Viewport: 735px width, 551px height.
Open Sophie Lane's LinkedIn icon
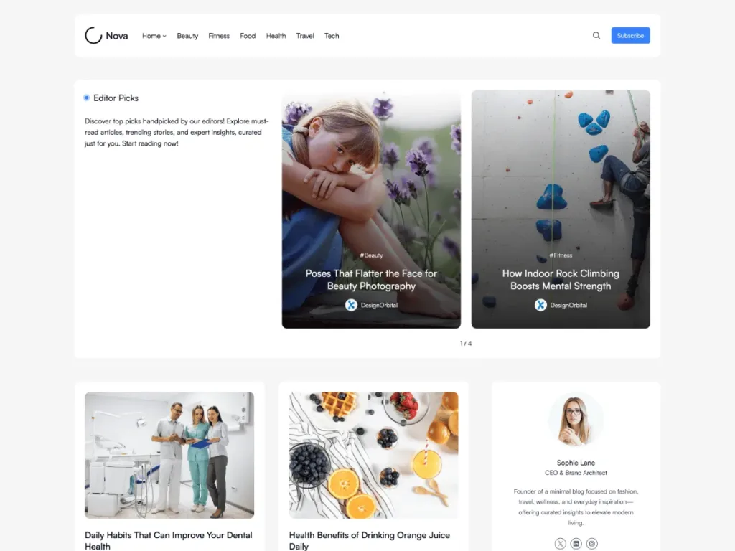(576, 544)
